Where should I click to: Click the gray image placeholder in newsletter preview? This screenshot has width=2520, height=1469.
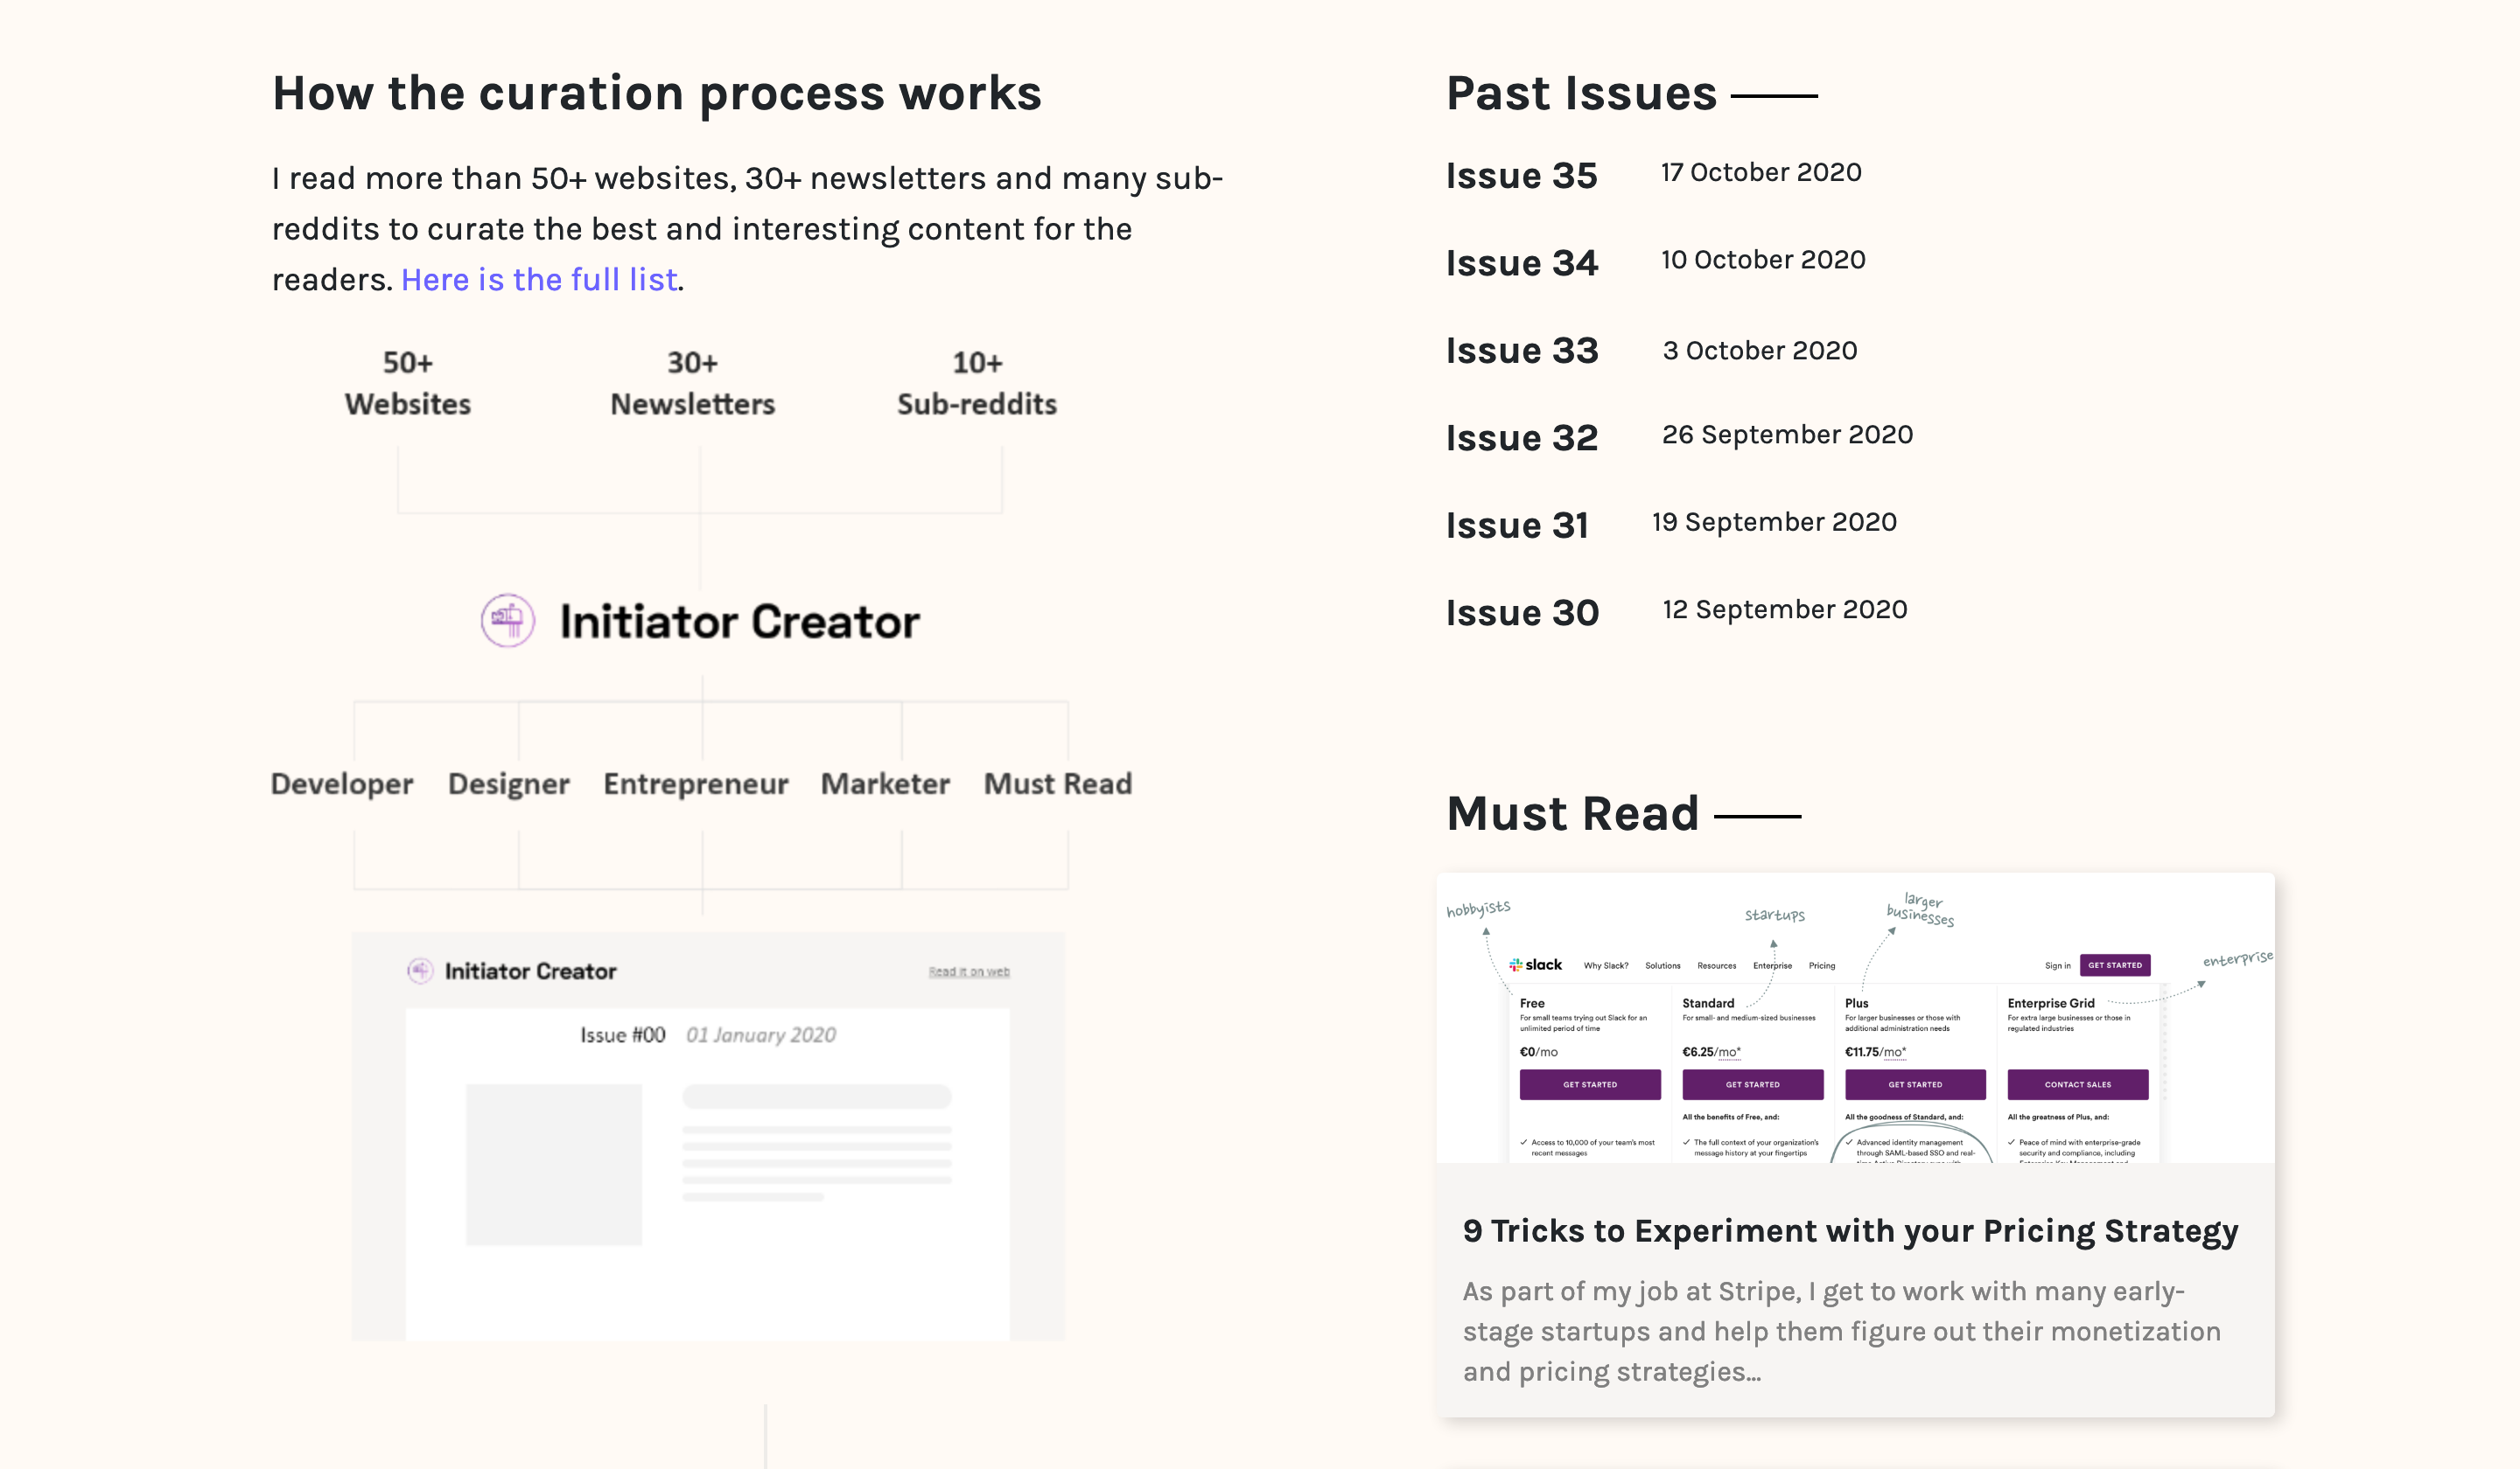554,1164
